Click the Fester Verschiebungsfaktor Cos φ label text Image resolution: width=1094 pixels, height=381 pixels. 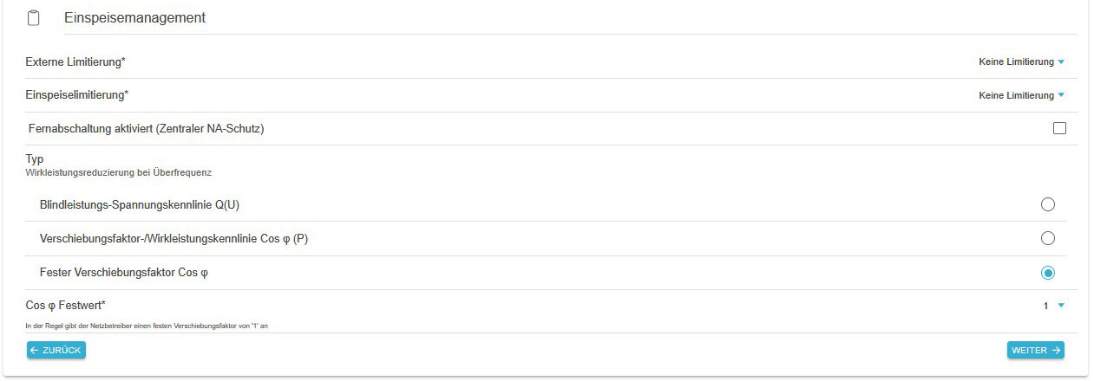coord(124,273)
